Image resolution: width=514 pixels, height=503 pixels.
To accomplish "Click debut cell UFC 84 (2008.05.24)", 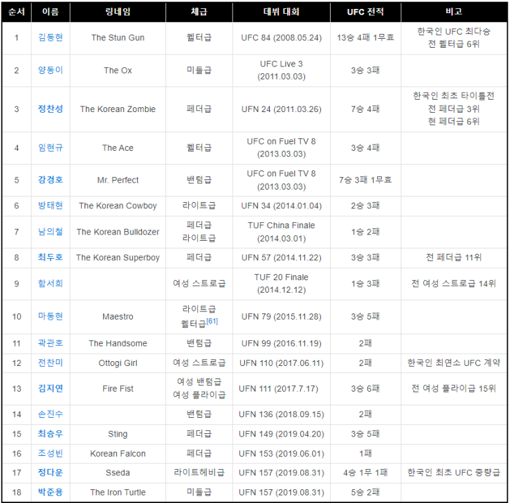I will 282,38.
